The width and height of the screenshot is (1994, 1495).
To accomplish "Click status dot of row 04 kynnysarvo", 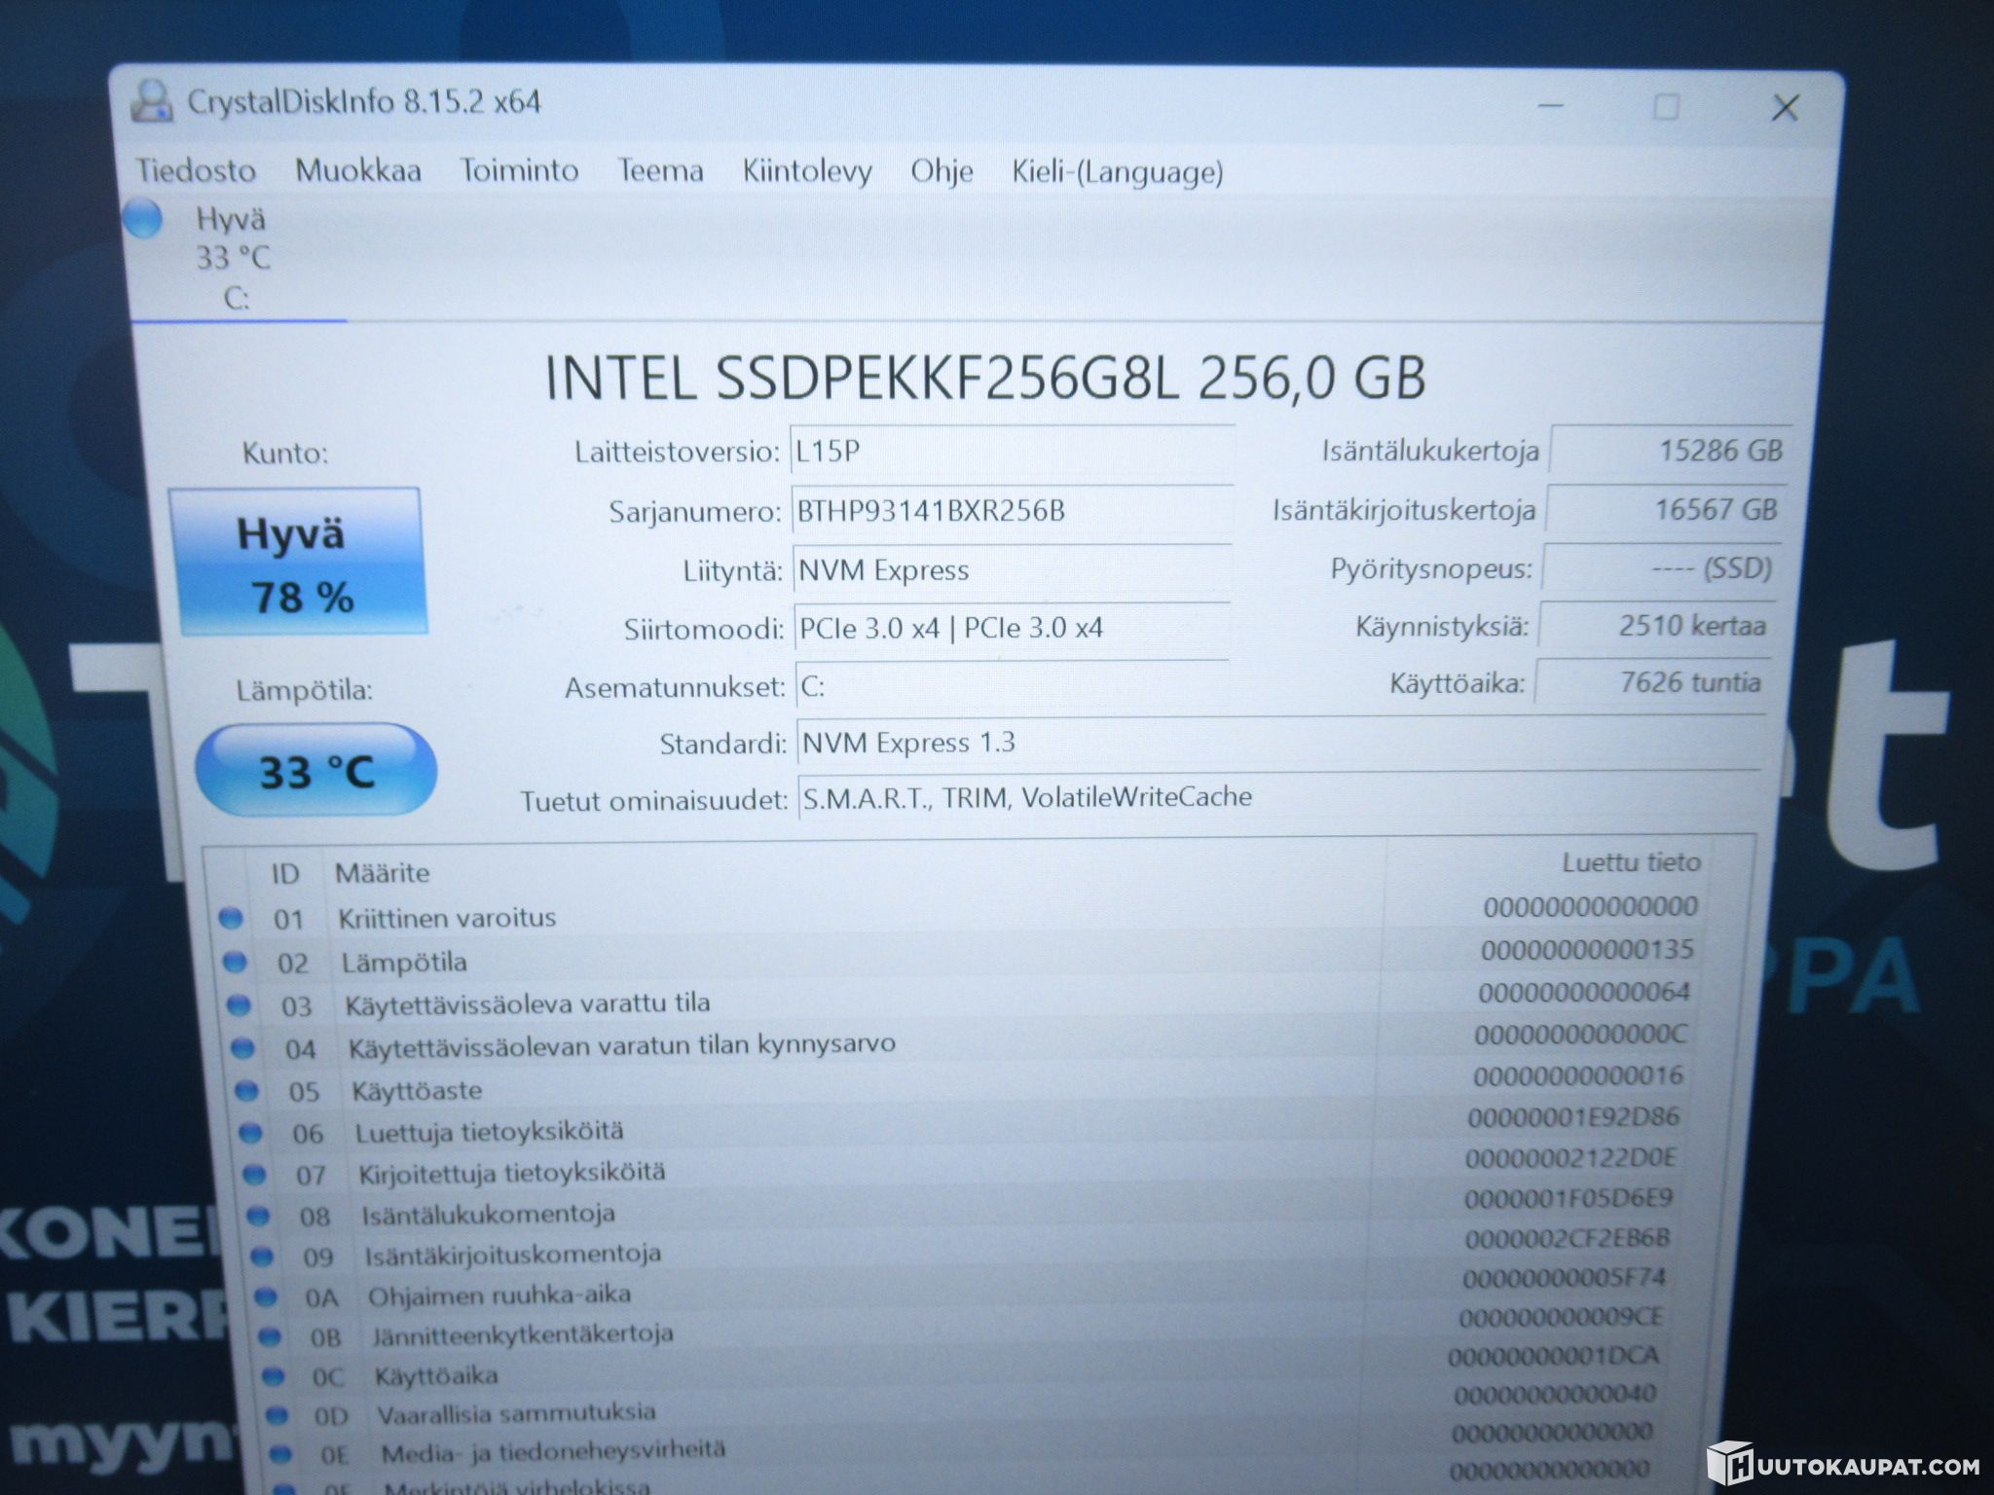I will coord(242,1047).
